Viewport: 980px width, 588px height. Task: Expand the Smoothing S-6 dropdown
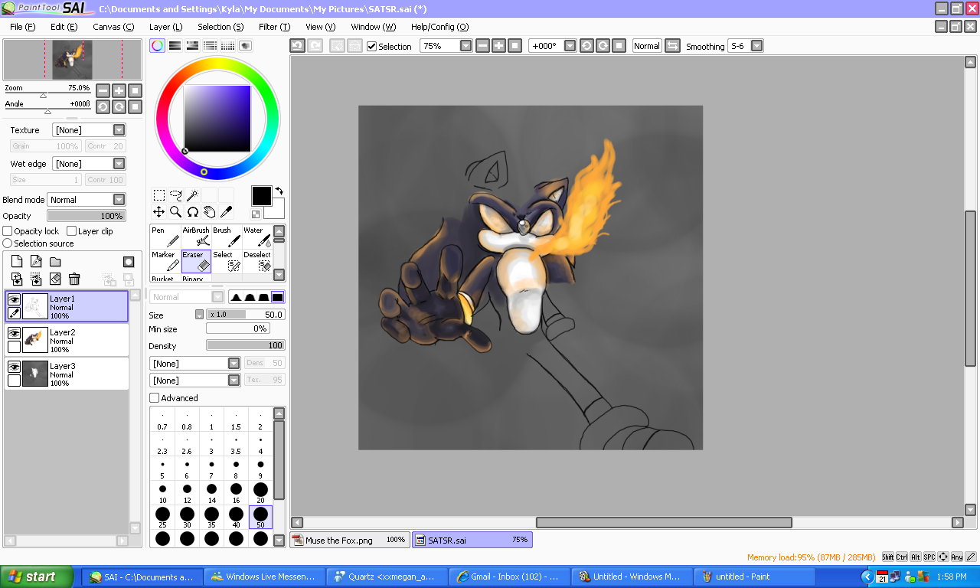point(756,46)
